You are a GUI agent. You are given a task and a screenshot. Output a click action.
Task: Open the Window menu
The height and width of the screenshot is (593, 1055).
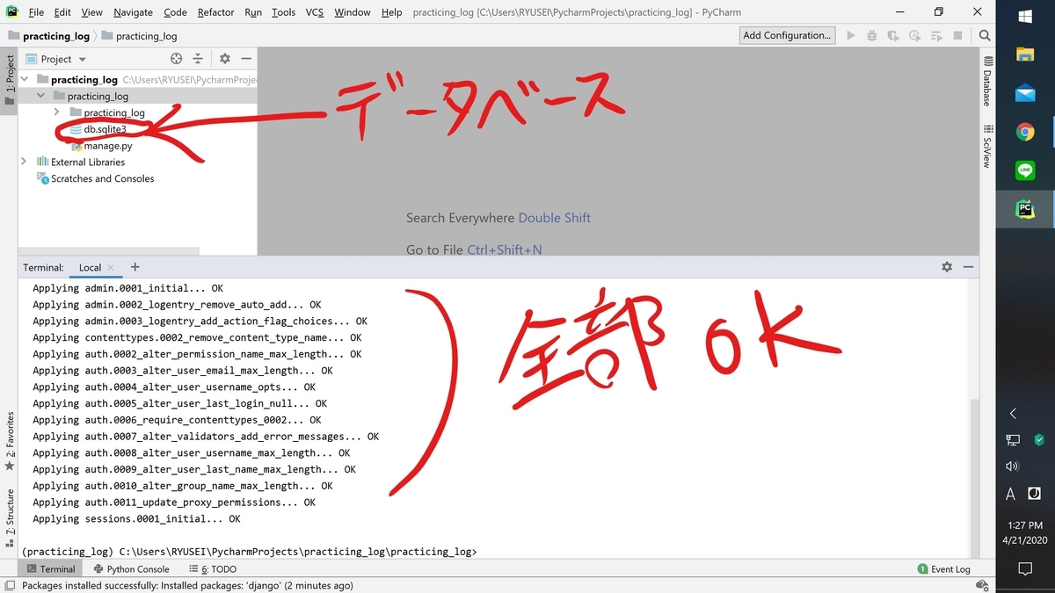[x=352, y=12]
